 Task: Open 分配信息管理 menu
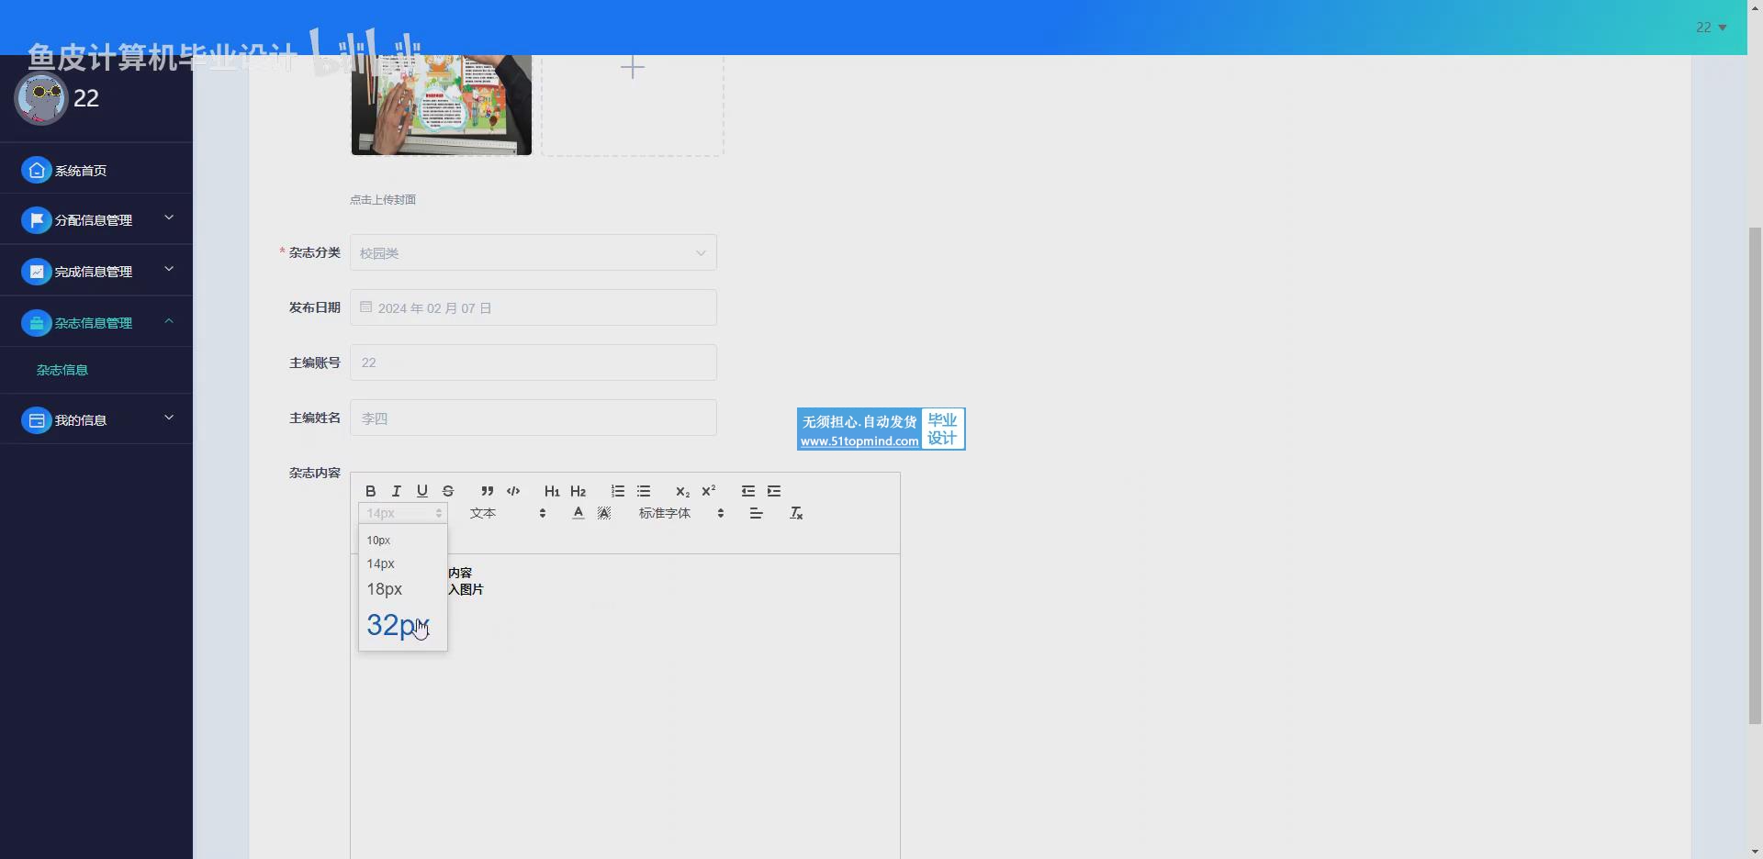pyautogui.click(x=96, y=220)
